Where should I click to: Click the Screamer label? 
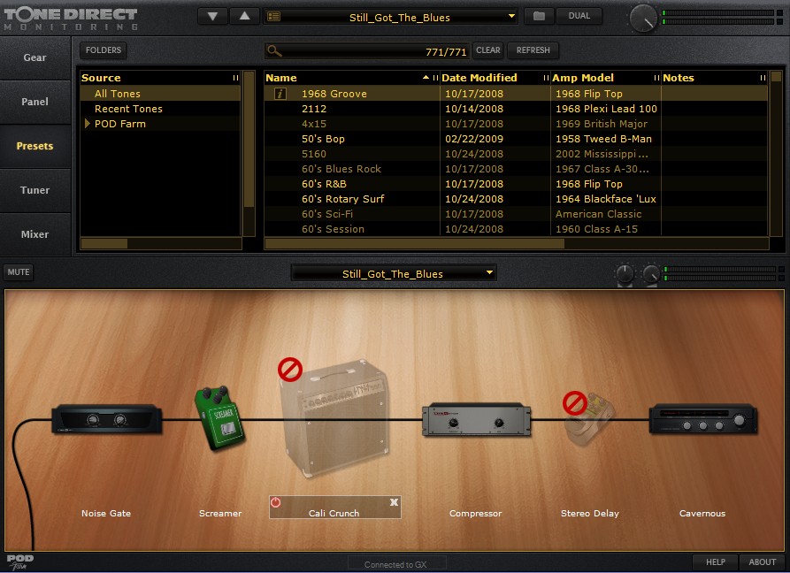[x=220, y=513]
